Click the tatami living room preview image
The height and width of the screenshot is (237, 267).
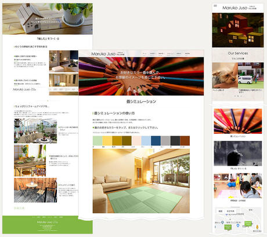point(141,181)
